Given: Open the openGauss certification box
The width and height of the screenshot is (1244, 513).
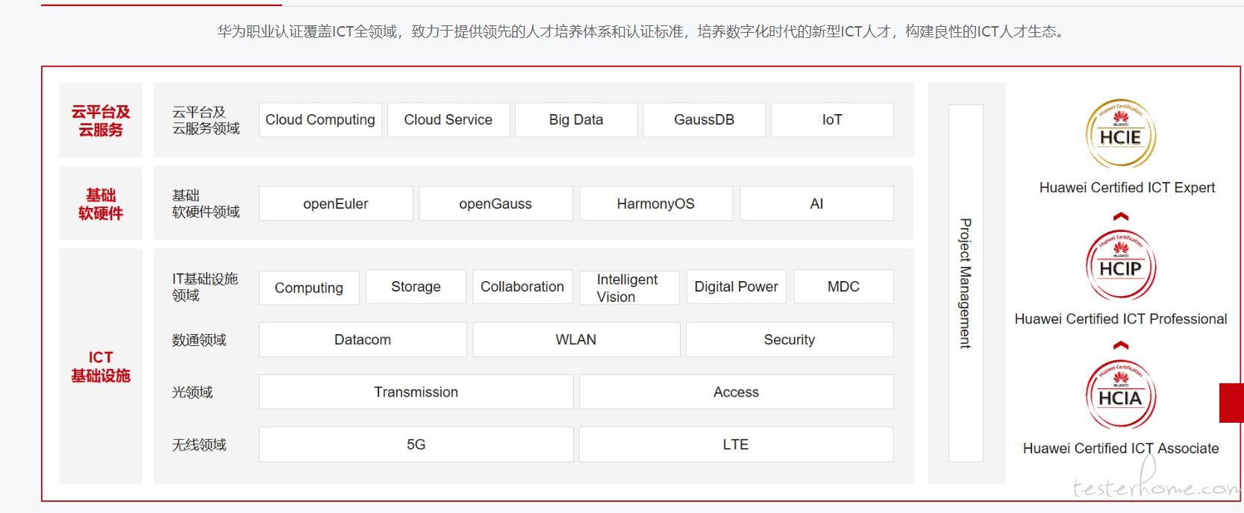Looking at the screenshot, I should (496, 204).
